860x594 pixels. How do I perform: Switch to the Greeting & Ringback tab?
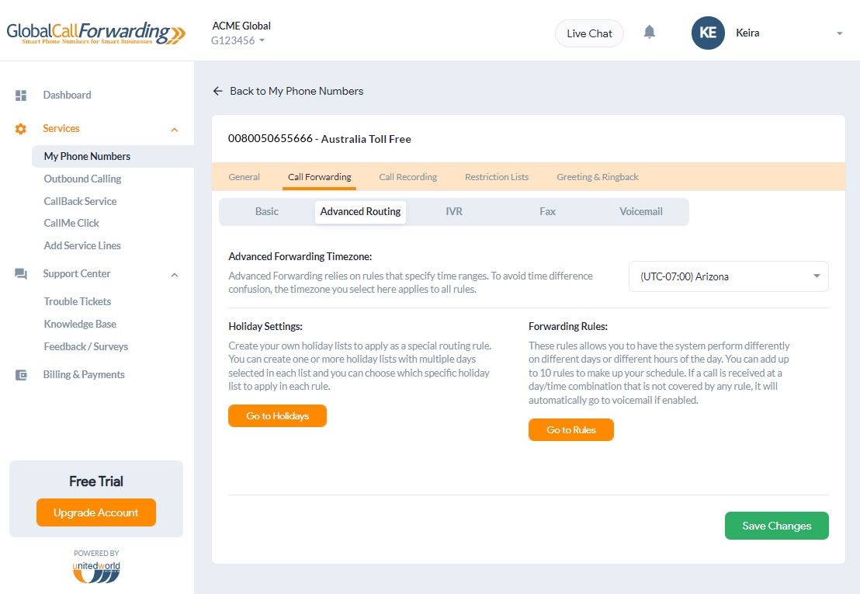pyautogui.click(x=597, y=176)
